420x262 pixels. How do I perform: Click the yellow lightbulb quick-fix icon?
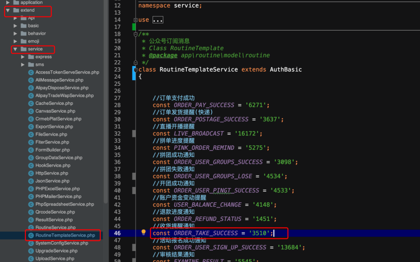[144, 232]
